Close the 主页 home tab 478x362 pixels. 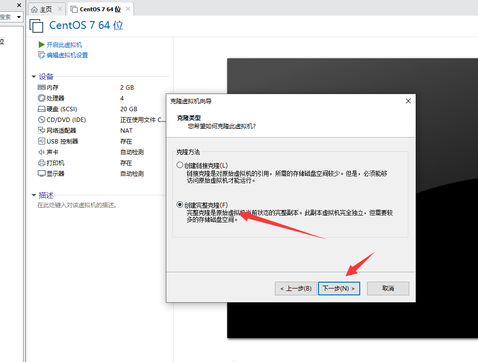coord(60,9)
